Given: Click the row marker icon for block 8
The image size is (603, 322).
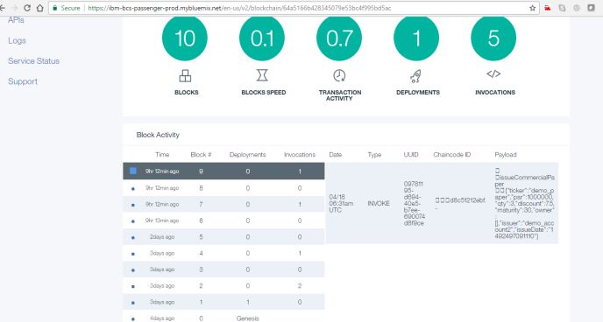Looking at the screenshot, I should point(133,188).
